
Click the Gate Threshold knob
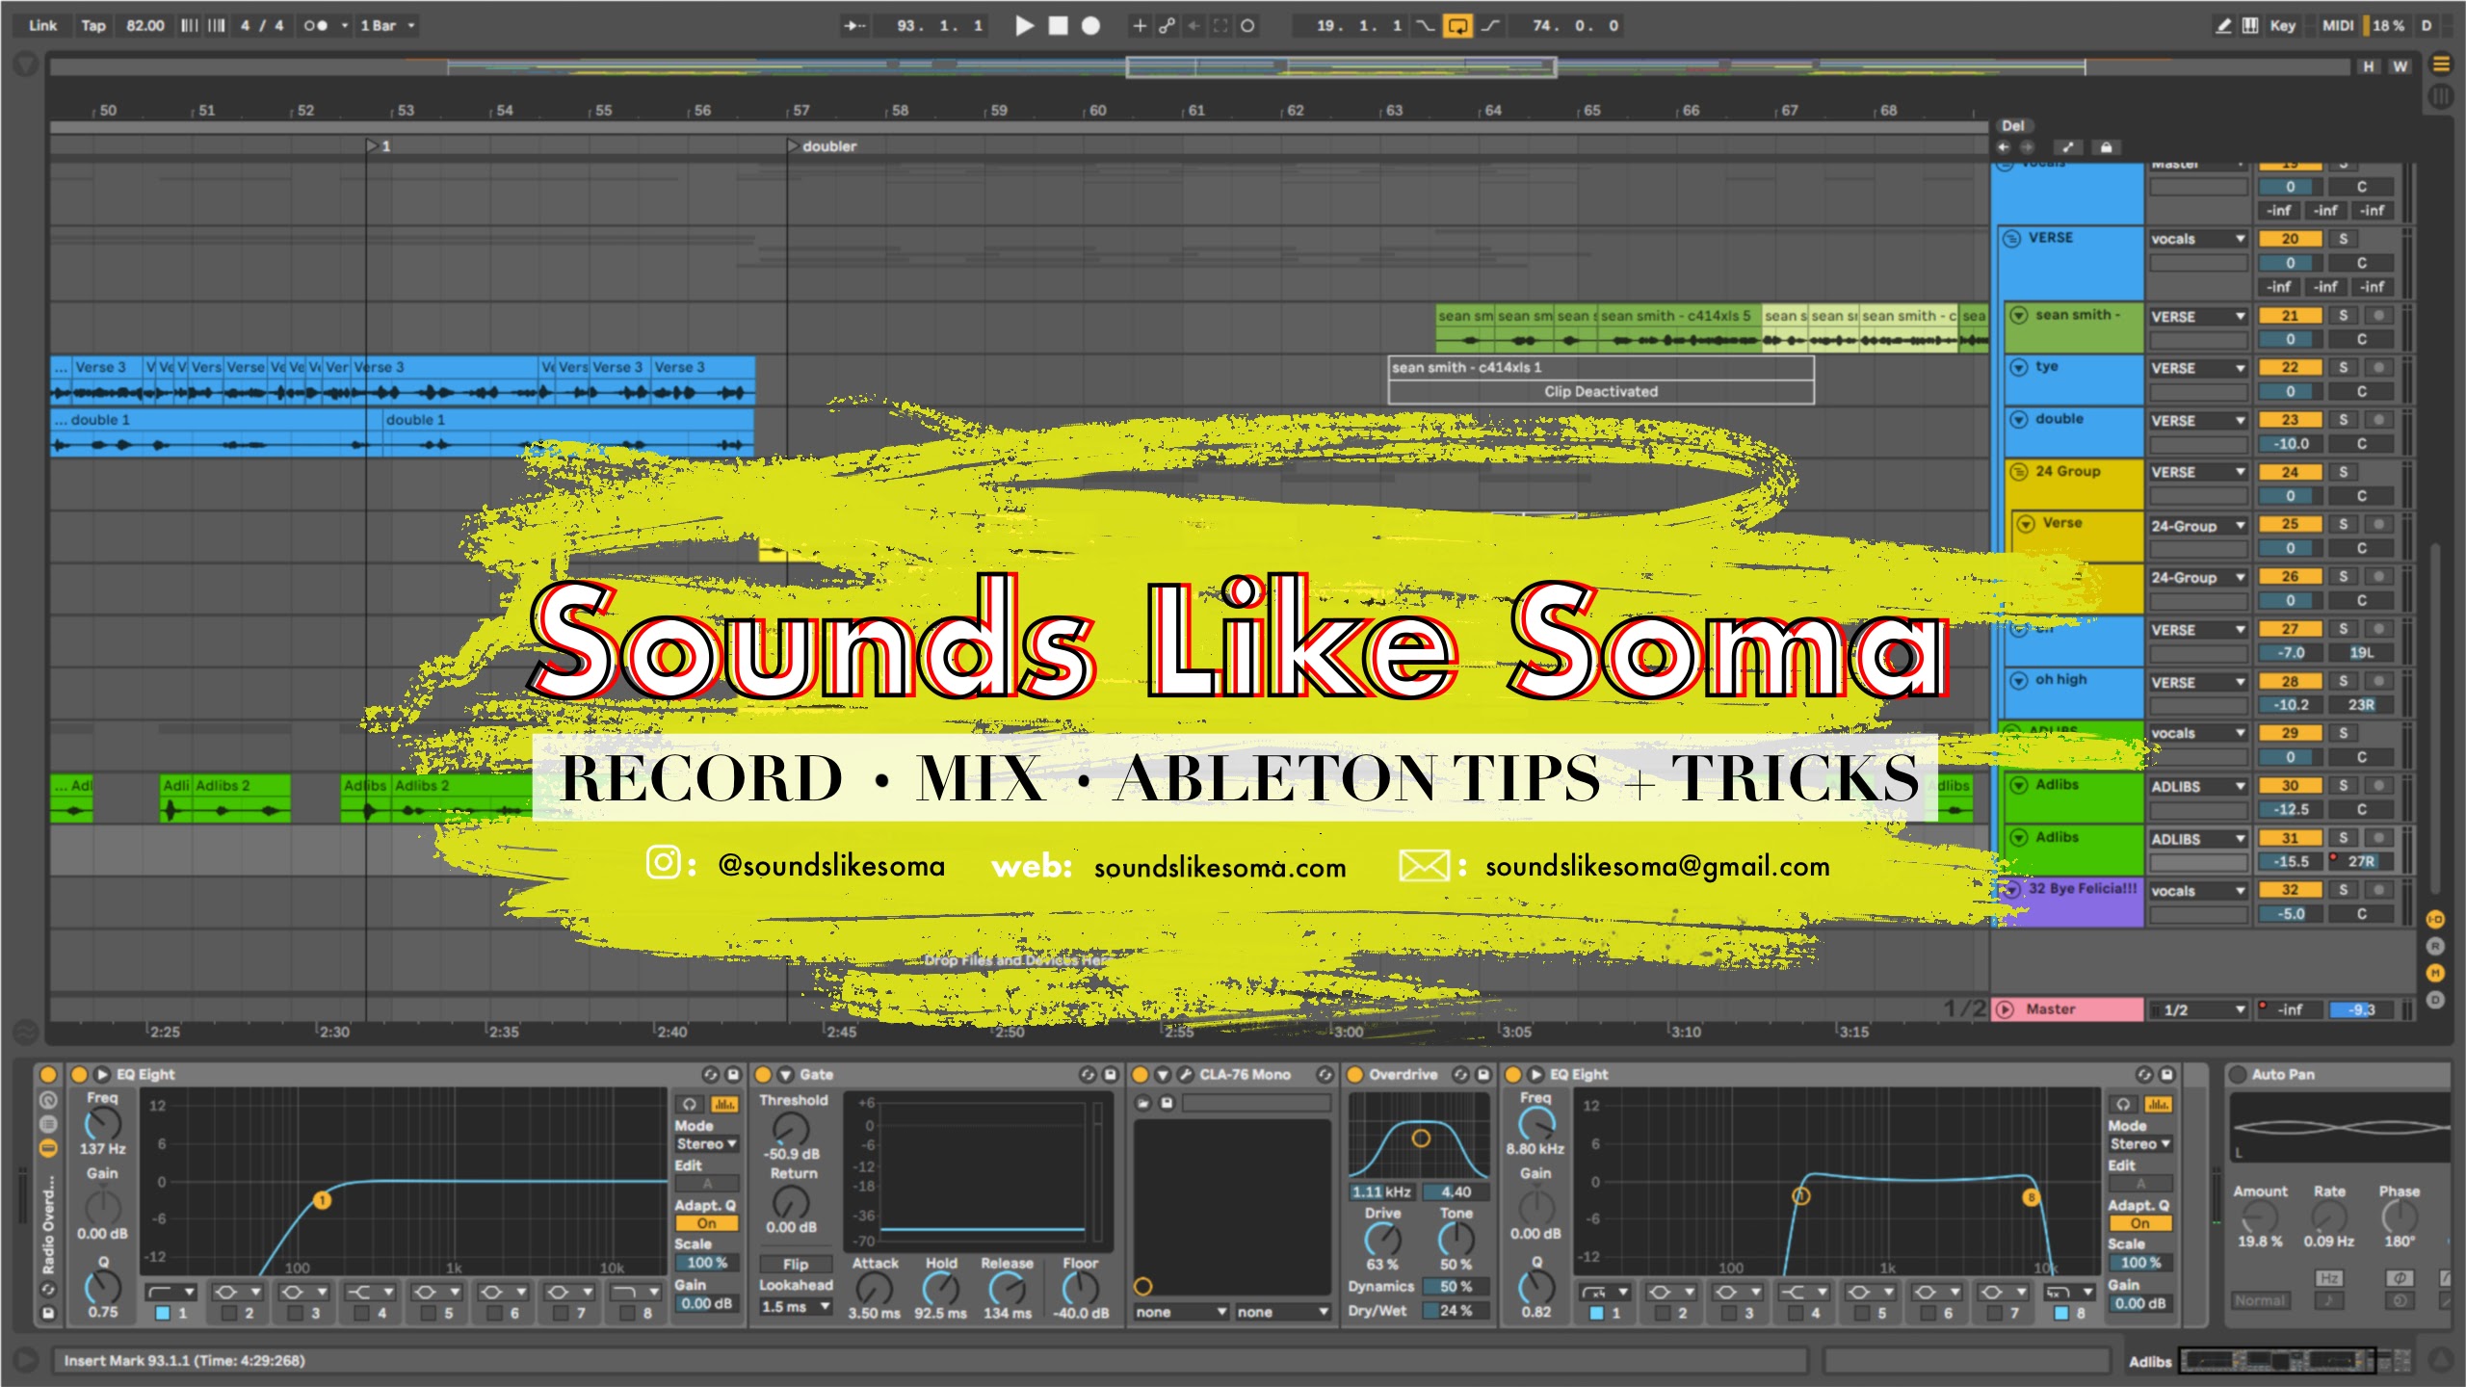(x=791, y=1127)
